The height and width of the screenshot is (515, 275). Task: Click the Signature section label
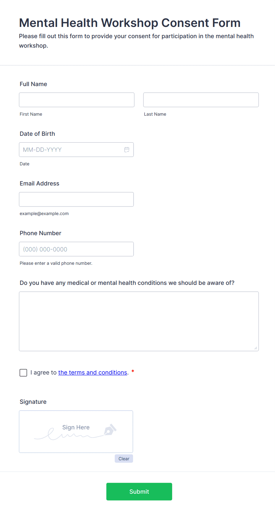[x=33, y=402]
